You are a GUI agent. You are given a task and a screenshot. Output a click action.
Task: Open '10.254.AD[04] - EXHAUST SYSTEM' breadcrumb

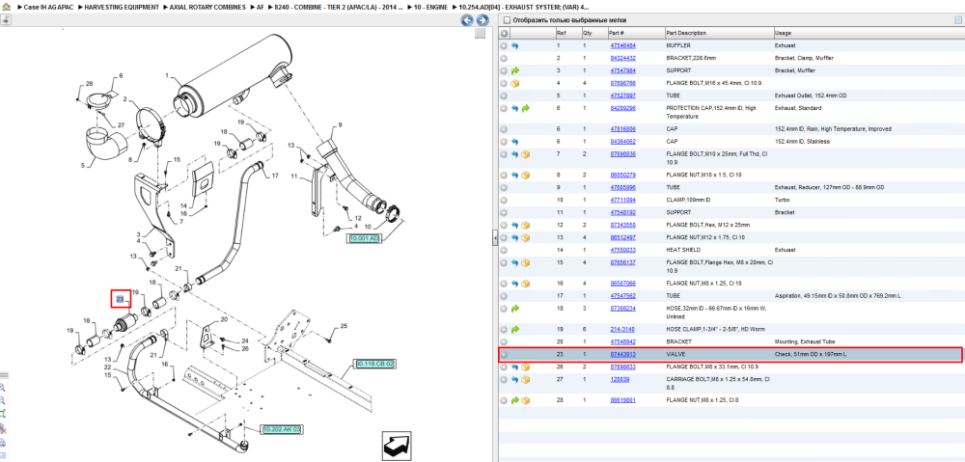[523, 7]
